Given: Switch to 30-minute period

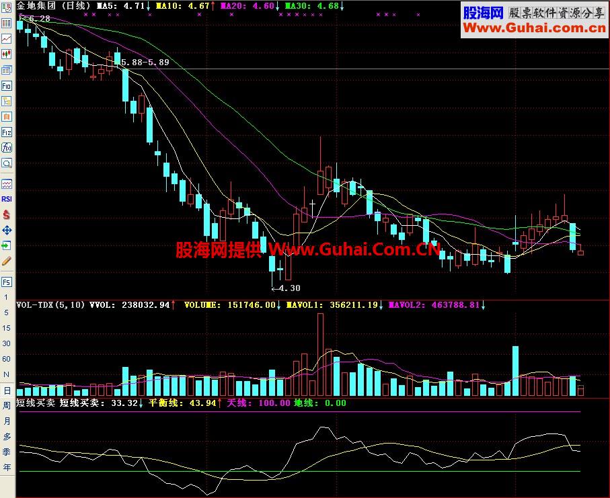Looking at the screenshot, I should pos(6,343).
